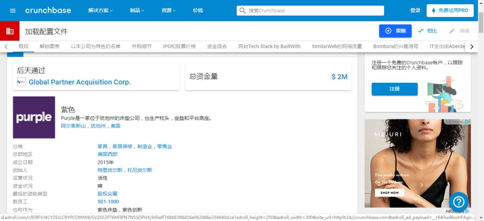Click the 跟随 follow button
Image resolution: width=484 pixels, height=221 pixels.
pyautogui.click(x=395, y=31)
